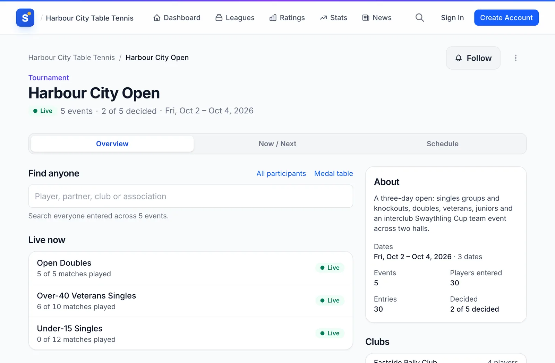
Task: Click the Leagues nav icon
Action: click(219, 18)
